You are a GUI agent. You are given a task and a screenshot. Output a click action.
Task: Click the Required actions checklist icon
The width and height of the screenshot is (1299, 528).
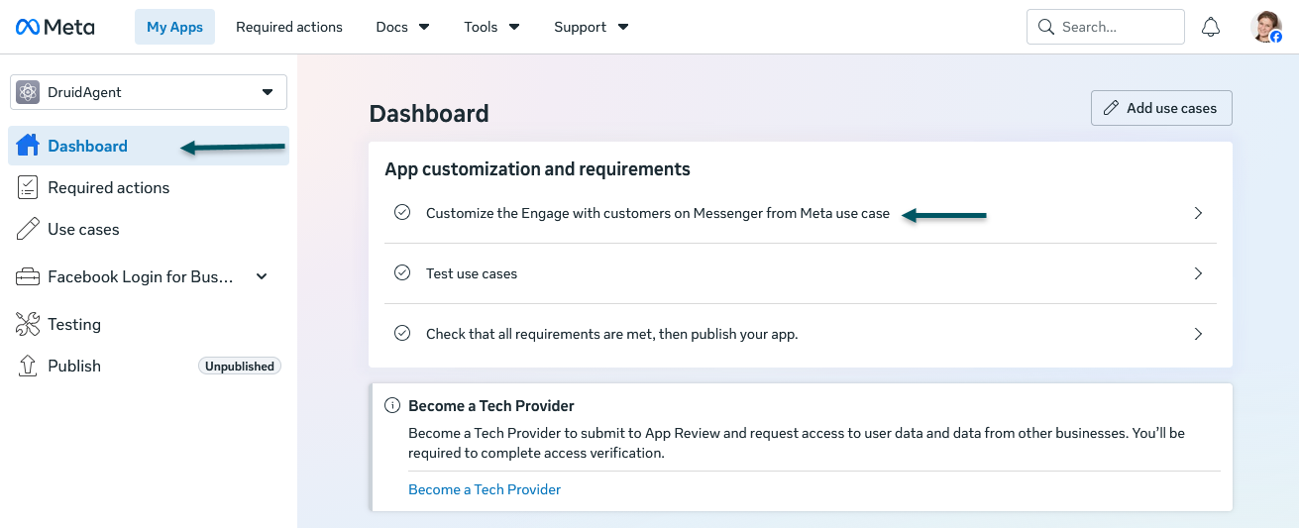(x=28, y=187)
